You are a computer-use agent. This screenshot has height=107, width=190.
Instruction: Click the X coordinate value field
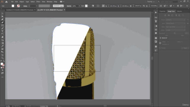point(113,6)
